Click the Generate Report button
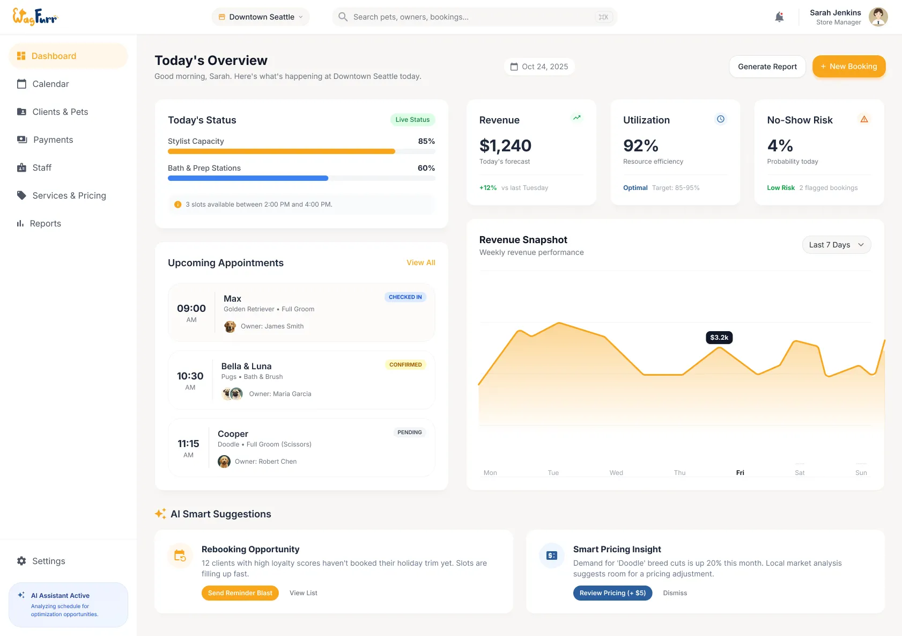Screen dimensions: 902x636 (767, 67)
